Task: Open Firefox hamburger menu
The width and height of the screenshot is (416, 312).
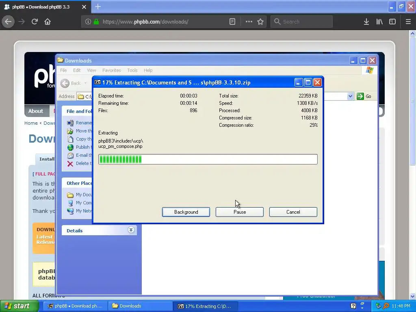Action: tap(408, 22)
